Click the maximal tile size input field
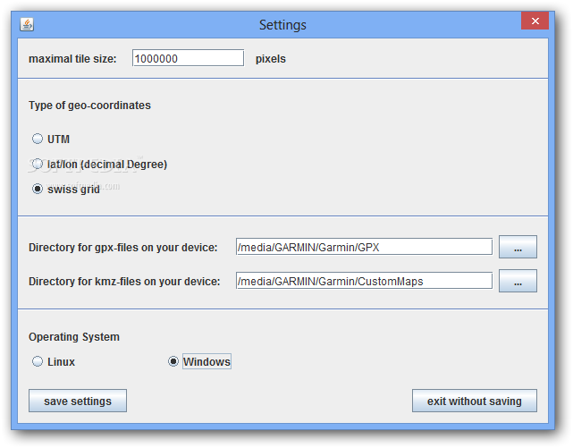The width and height of the screenshot is (573, 448). (188, 58)
